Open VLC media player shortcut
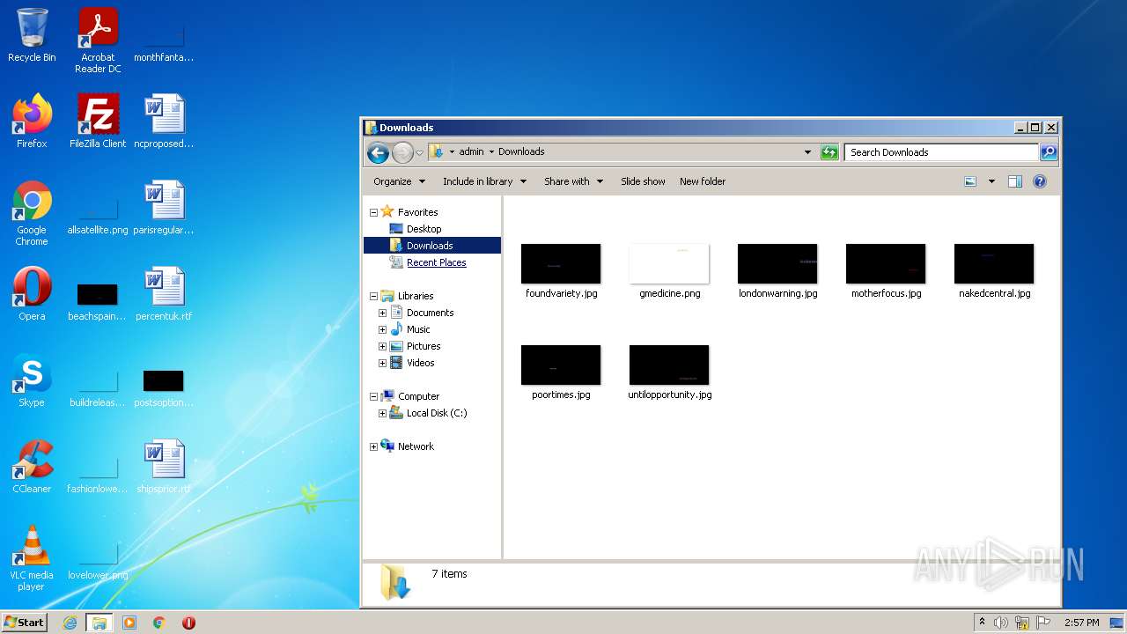Viewport: 1127px width, 634px height. (x=32, y=558)
